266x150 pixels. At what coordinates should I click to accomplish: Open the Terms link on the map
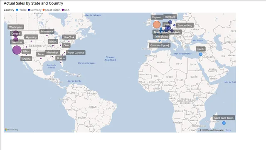[228, 130]
